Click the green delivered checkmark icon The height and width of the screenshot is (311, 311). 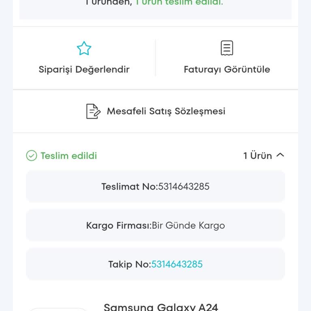[x=32, y=155]
